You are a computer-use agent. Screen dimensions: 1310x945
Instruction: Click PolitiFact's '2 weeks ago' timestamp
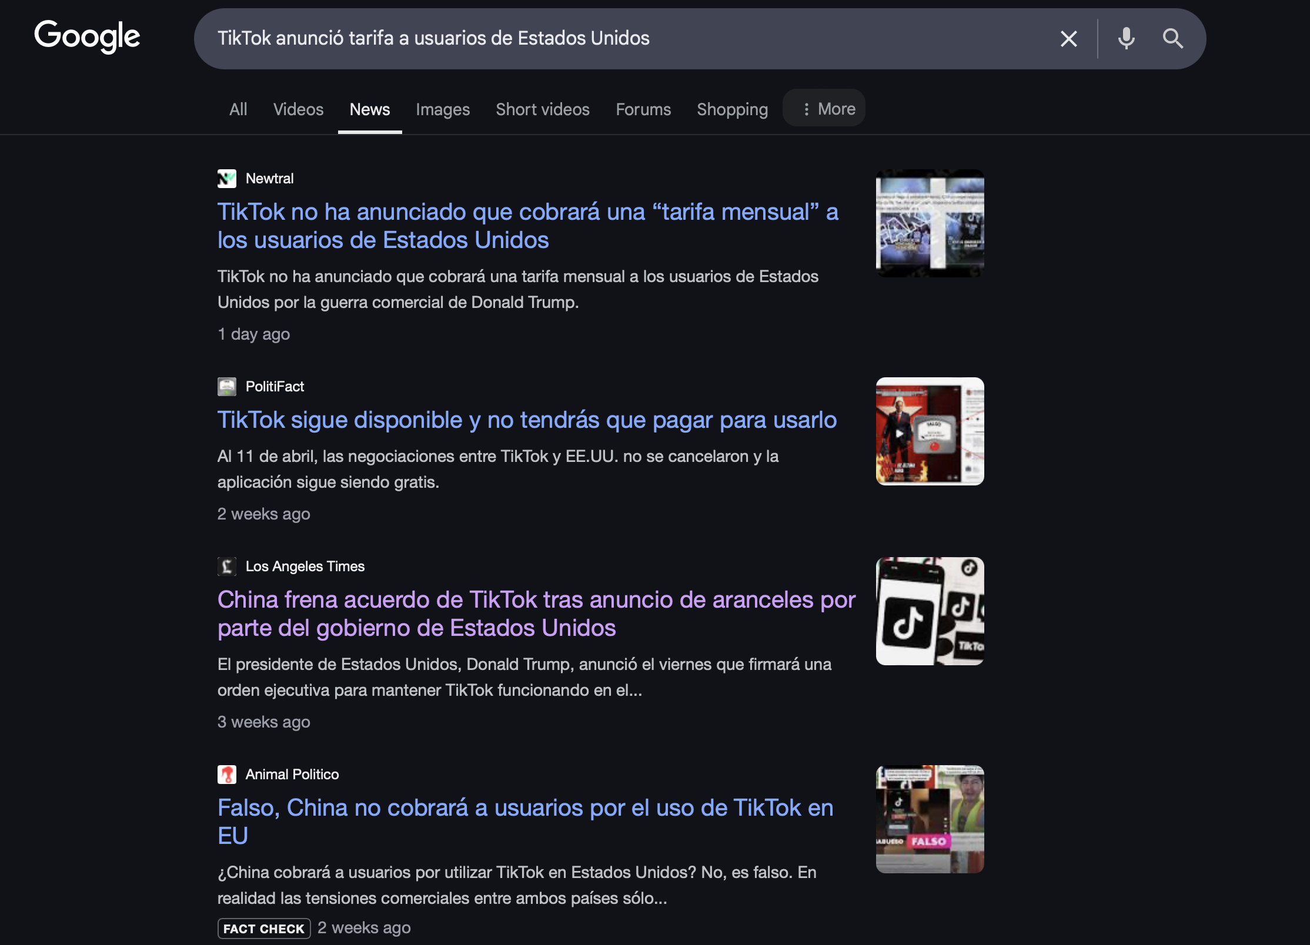point(264,514)
